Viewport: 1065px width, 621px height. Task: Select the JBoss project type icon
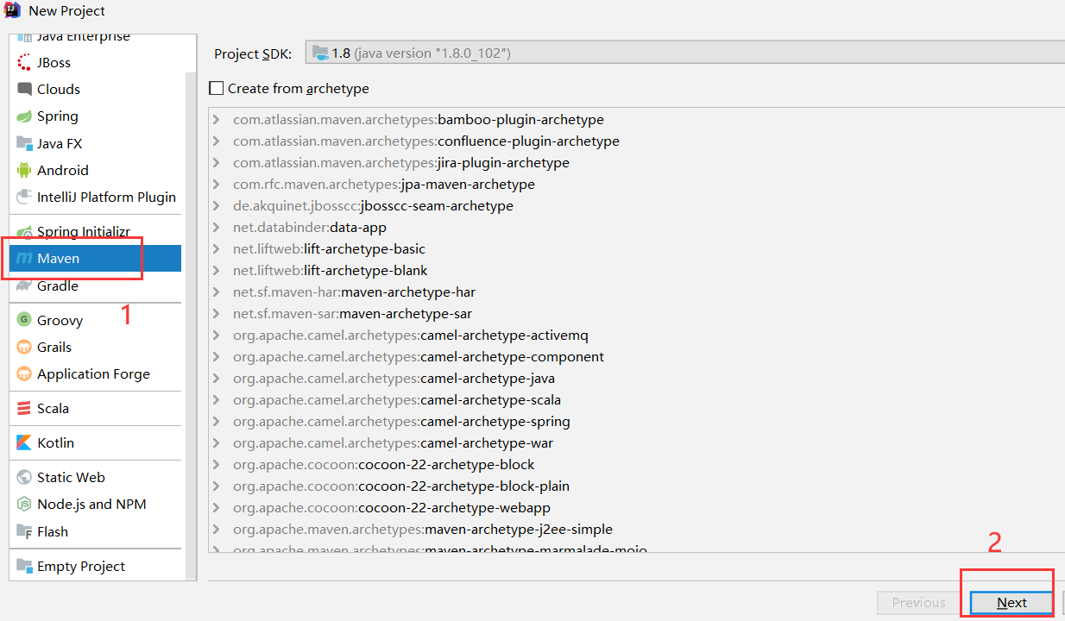24,63
